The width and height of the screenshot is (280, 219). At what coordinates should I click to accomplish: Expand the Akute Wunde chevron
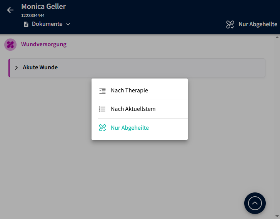click(17, 68)
